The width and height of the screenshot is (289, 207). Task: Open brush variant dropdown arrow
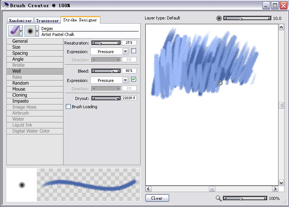[x=37, y=31]
